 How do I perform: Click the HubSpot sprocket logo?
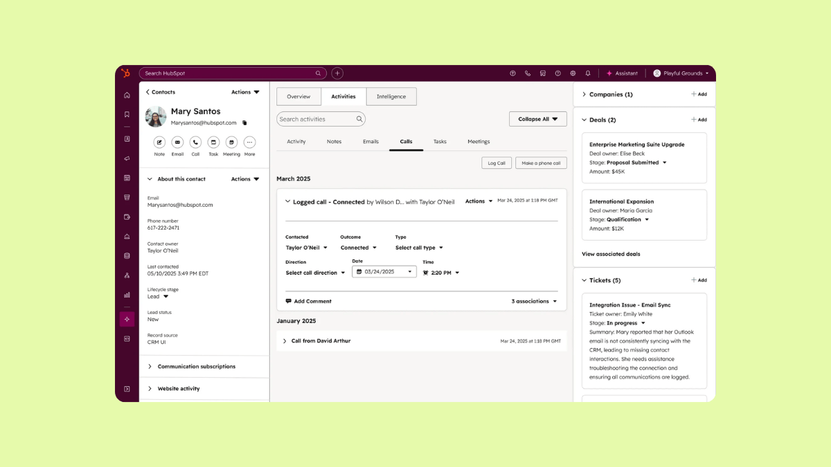pyautogui.click(x=125, y=73)
